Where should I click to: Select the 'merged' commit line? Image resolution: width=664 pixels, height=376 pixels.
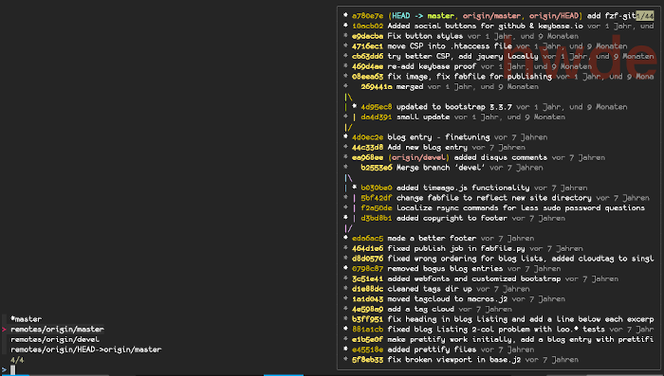410,87
